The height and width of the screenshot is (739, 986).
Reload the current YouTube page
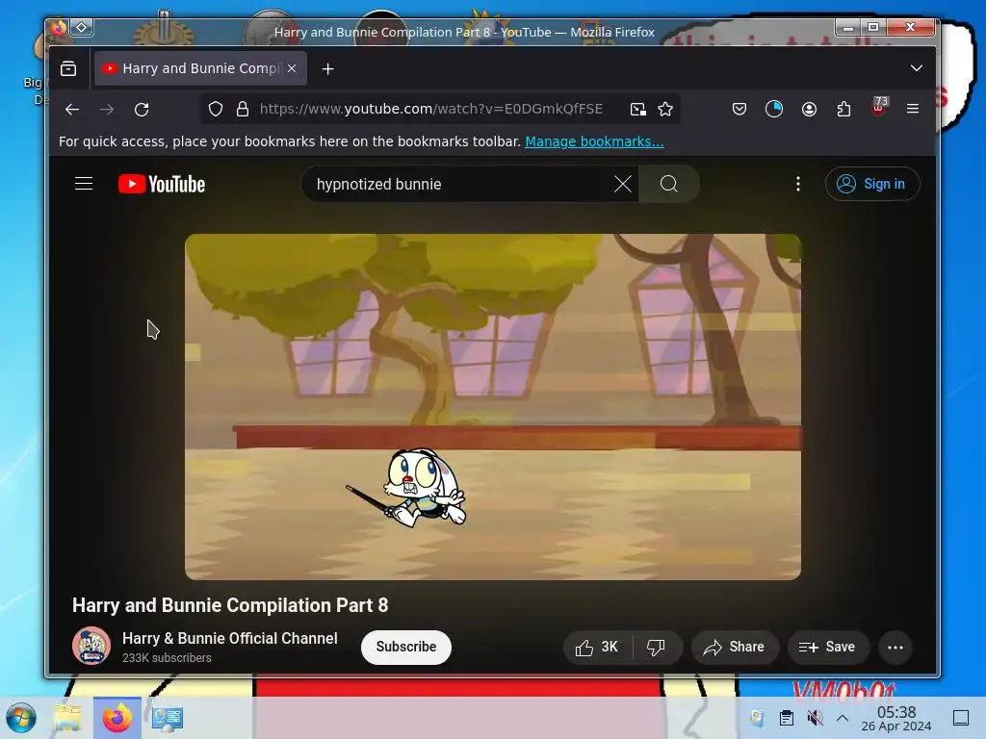coord(143,110)
